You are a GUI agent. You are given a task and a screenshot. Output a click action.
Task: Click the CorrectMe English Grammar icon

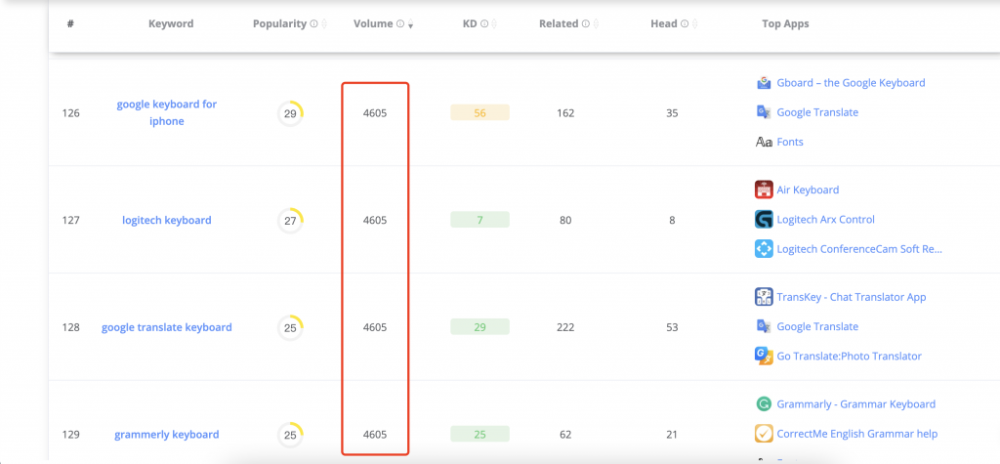764,434
